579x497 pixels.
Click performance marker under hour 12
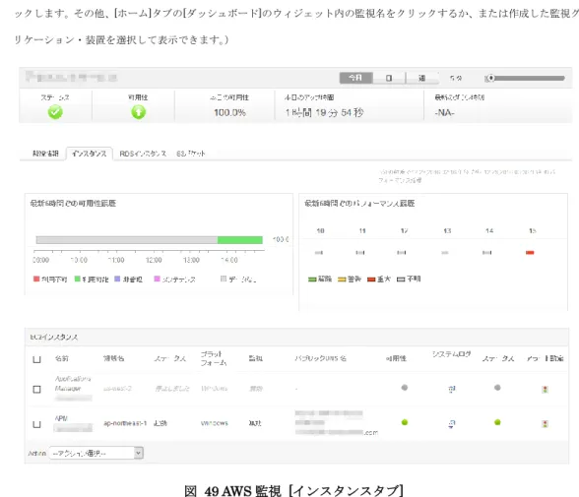click(402, 253)
